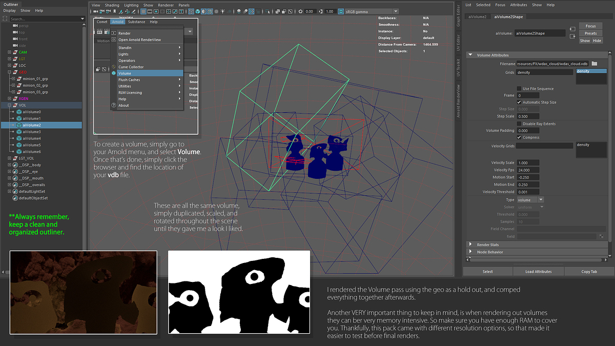Toggle the Resolution Gate icon

click(156, 11)
